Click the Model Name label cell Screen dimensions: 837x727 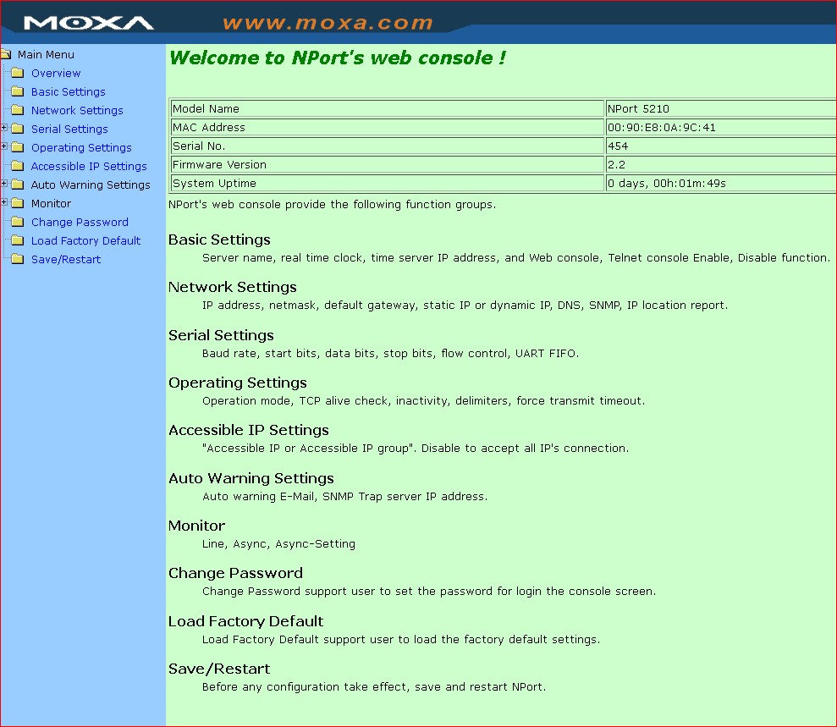click(387, 109)
